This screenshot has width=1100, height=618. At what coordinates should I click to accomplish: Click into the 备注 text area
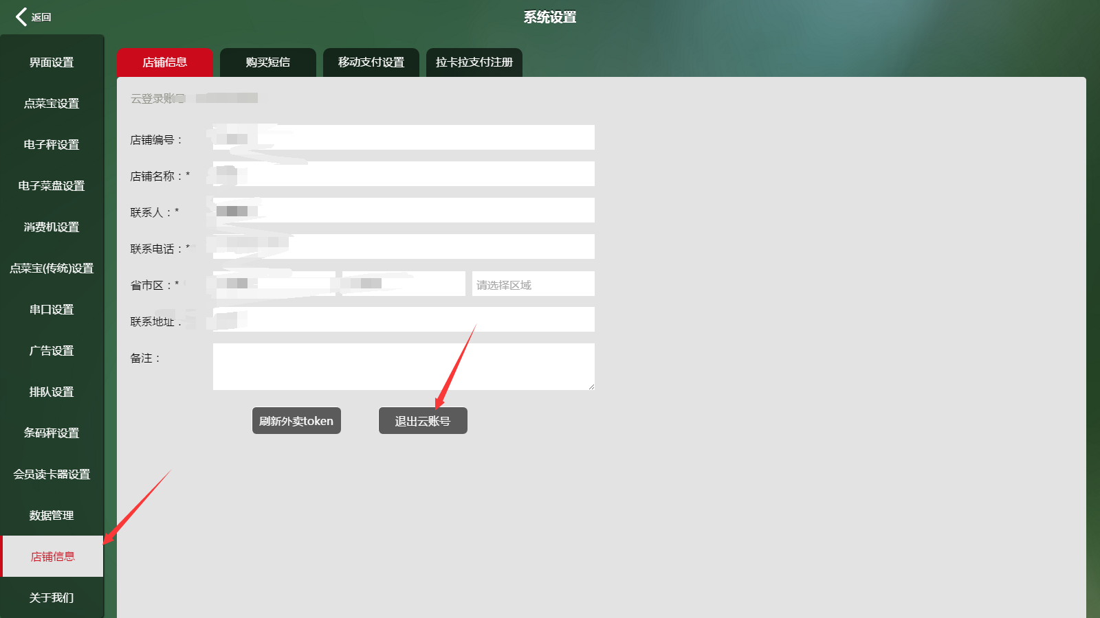click(x=404, y=367)
